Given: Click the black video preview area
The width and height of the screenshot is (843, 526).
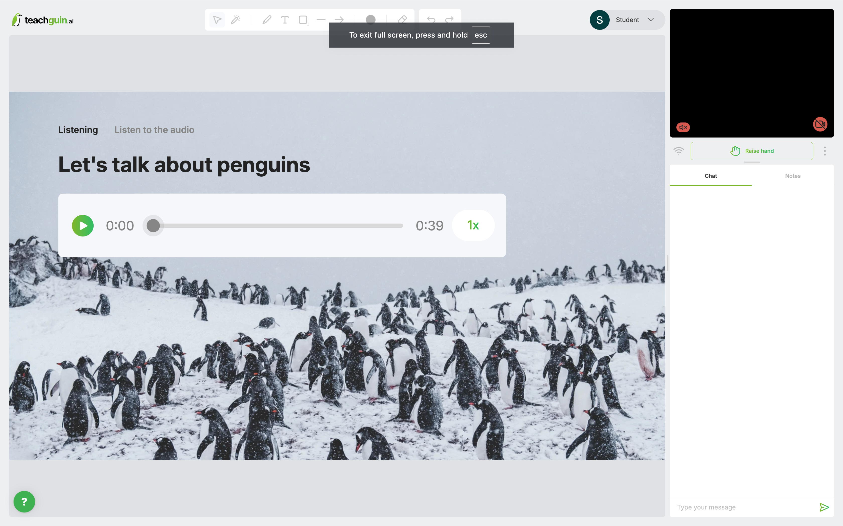Looking at the screenshot, I should click(x=752, y=73).
